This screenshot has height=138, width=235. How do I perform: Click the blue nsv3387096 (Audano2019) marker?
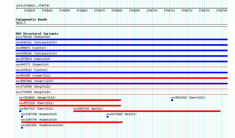[x=22, y=117]
